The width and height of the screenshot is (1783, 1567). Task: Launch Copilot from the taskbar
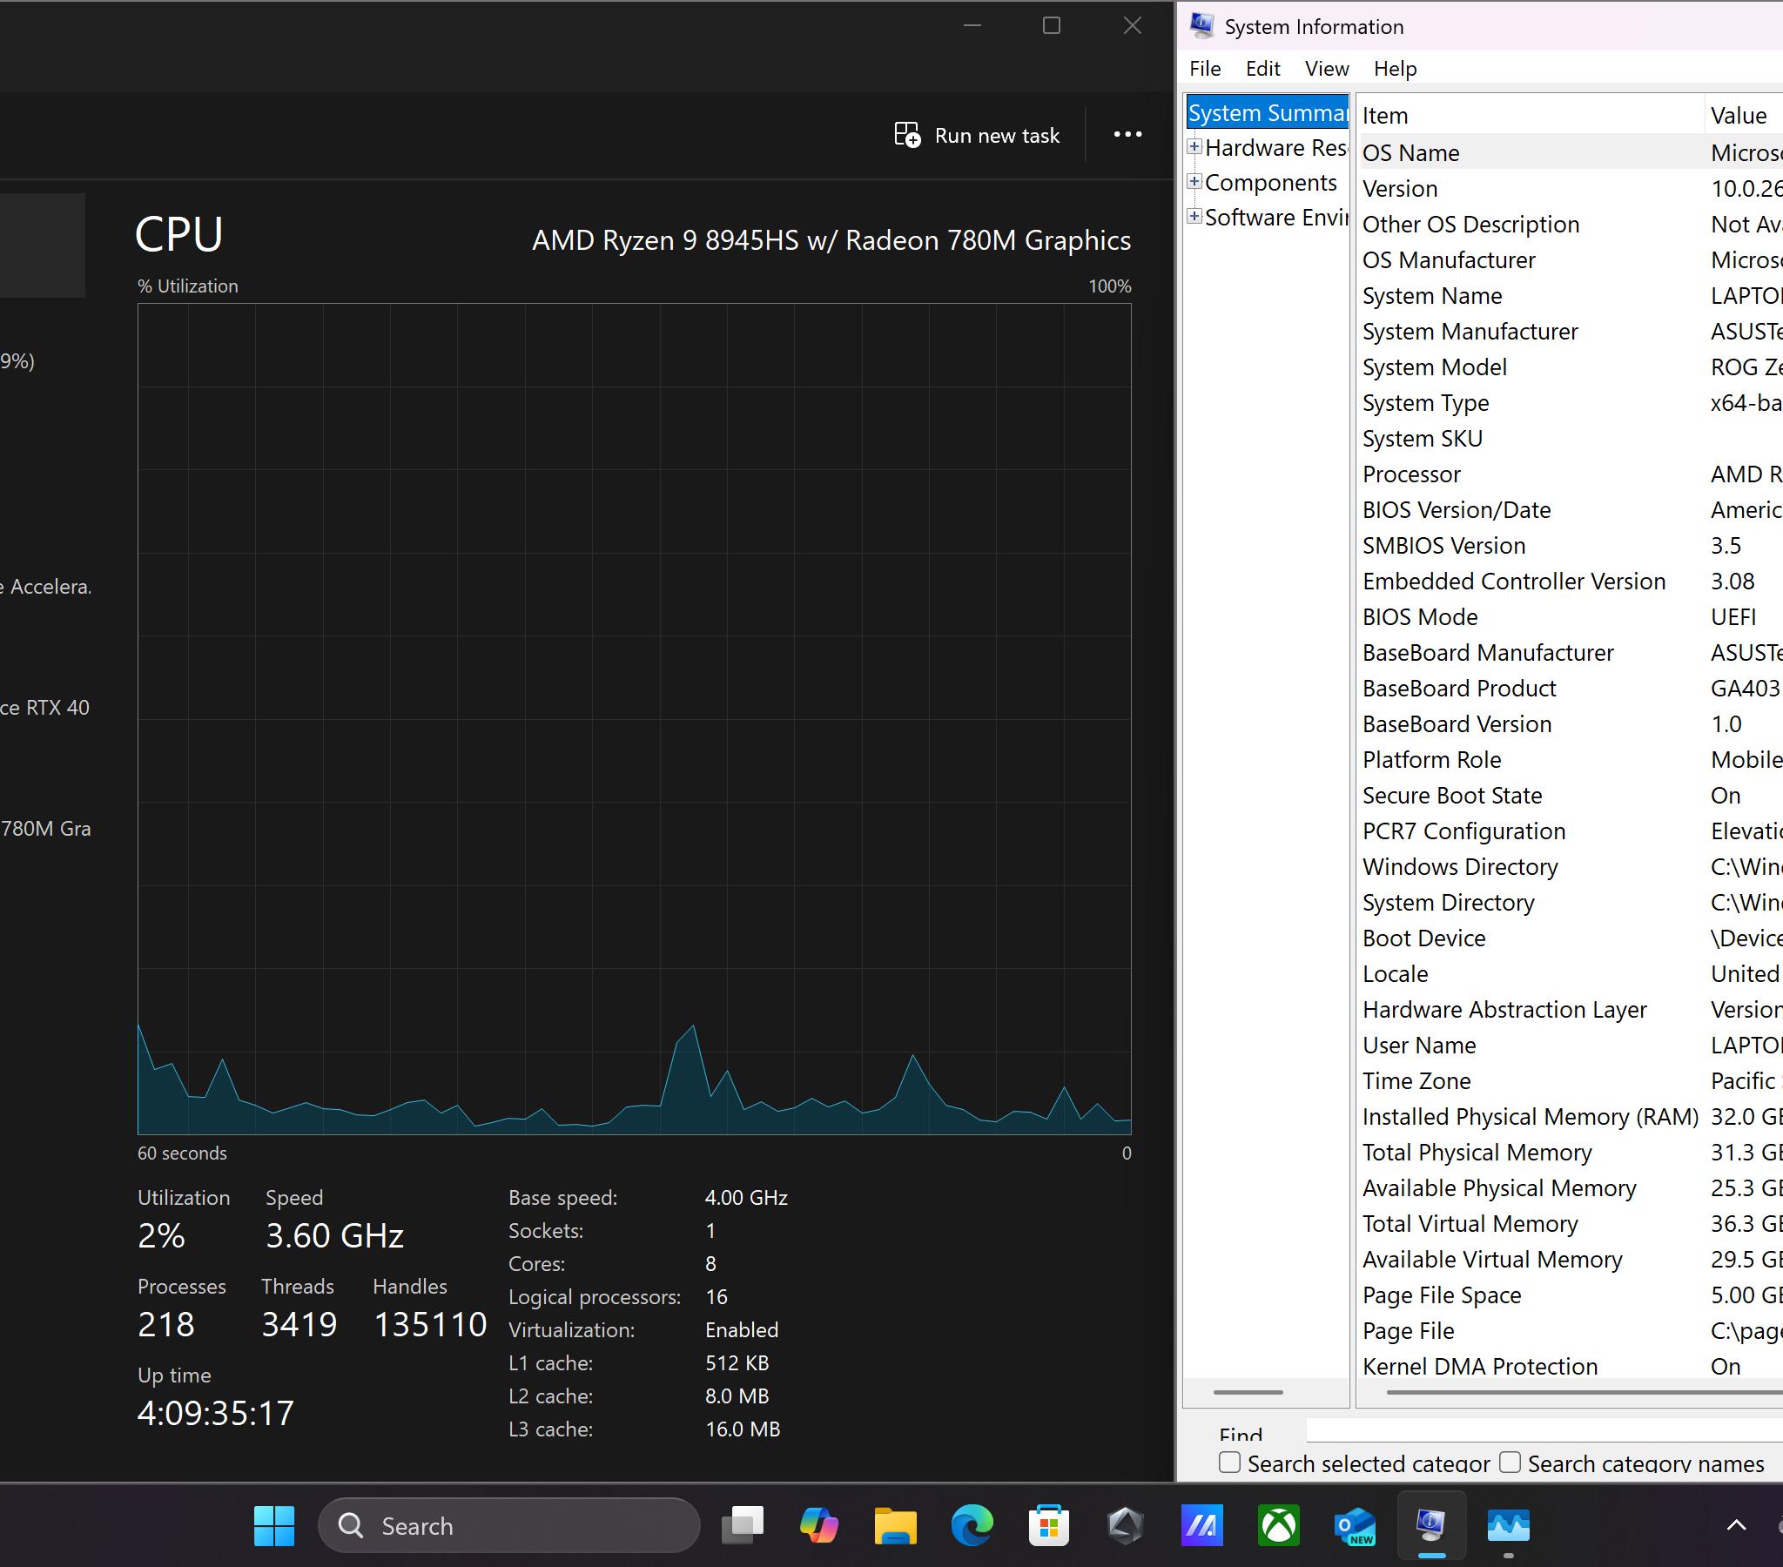819,1525
